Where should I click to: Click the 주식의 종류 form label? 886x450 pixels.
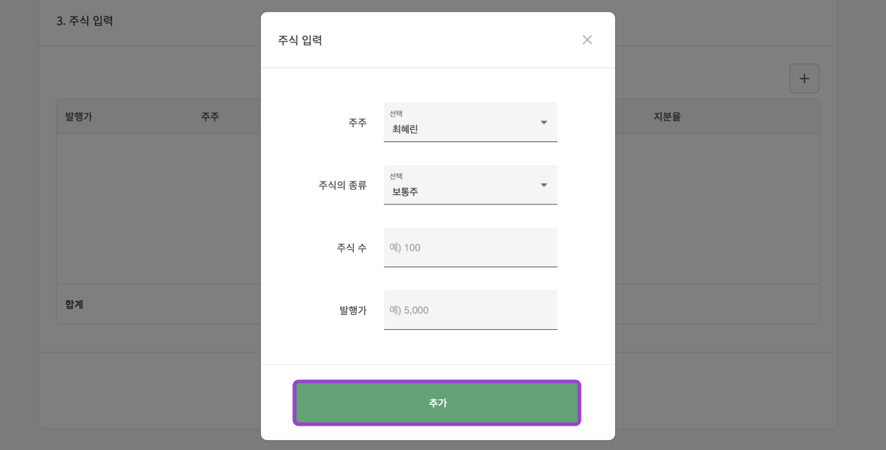342,186
